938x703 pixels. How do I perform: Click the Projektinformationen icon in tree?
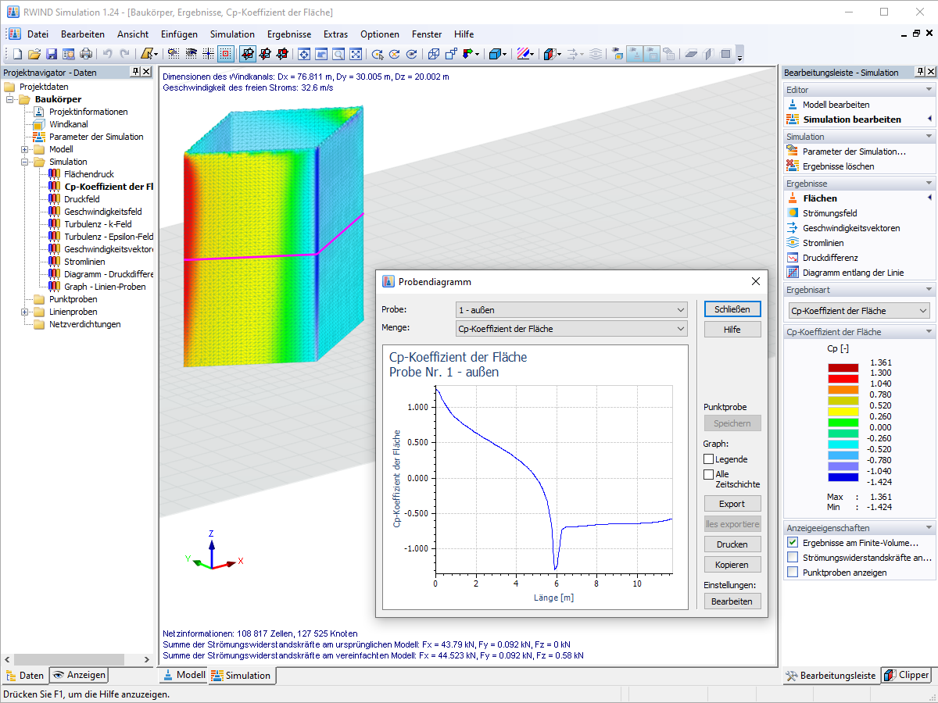pyautogui.click(x=39, y=112)
